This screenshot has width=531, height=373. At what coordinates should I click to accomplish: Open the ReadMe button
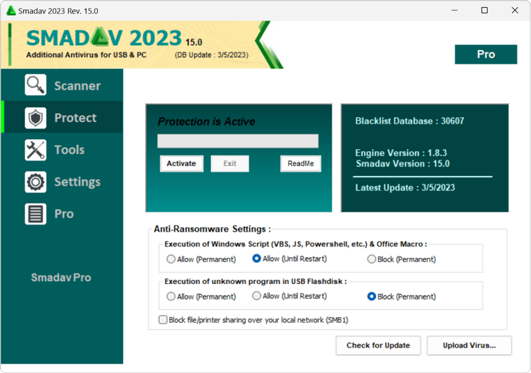coord(300,163)
